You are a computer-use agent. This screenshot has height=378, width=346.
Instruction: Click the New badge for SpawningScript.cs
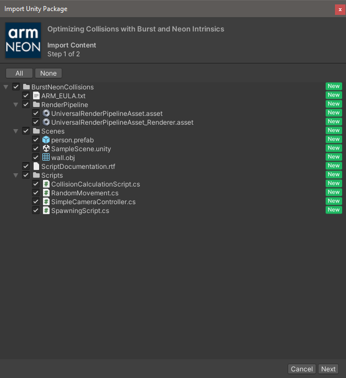334,210
